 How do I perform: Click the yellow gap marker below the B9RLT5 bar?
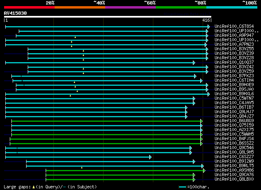tap(82, 168)
